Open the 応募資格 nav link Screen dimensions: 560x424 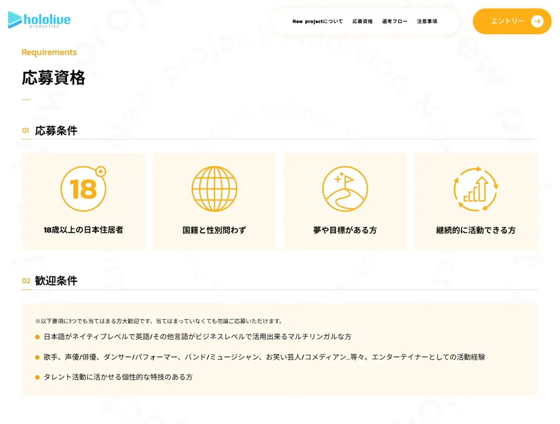tap(363, 21)
